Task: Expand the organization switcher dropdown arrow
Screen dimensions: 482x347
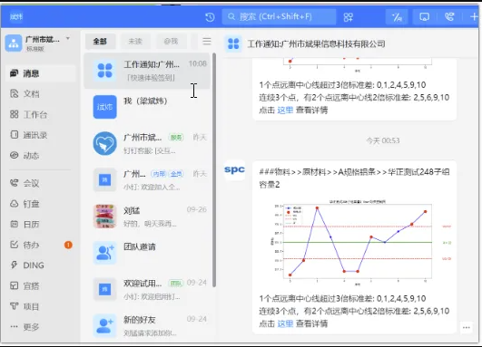Action: (68, 39)
